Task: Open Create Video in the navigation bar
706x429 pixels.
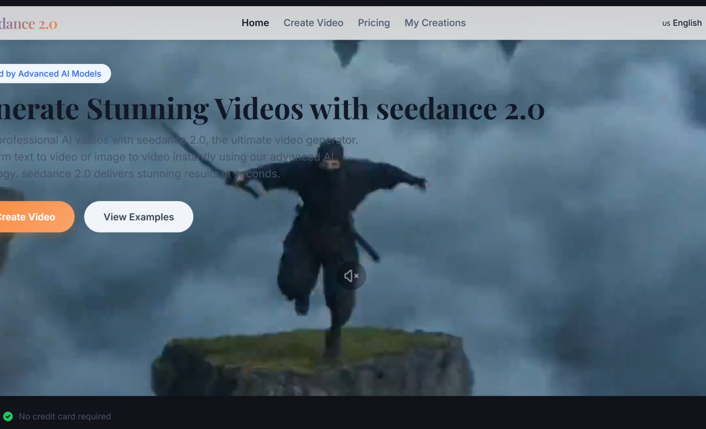Action: coord(313,23)
